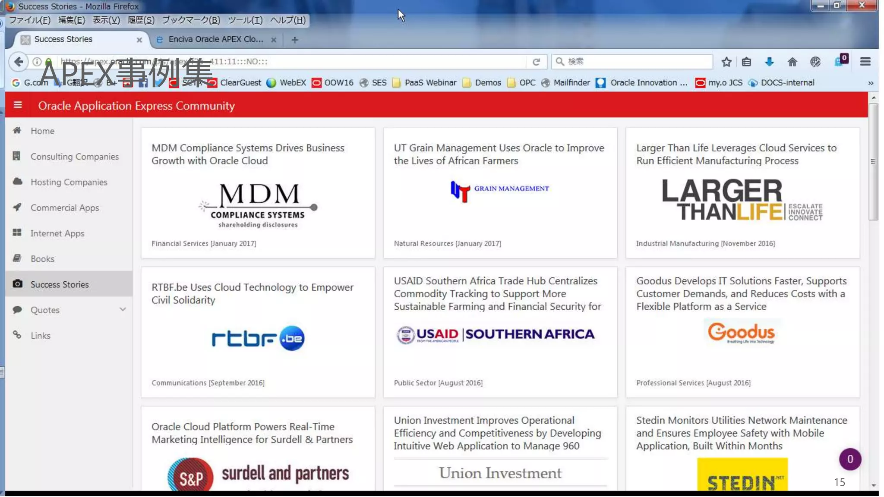Open the PaaS Webinar bookmark folder
This screenshot has height=497, width=884.
[424, 83]
